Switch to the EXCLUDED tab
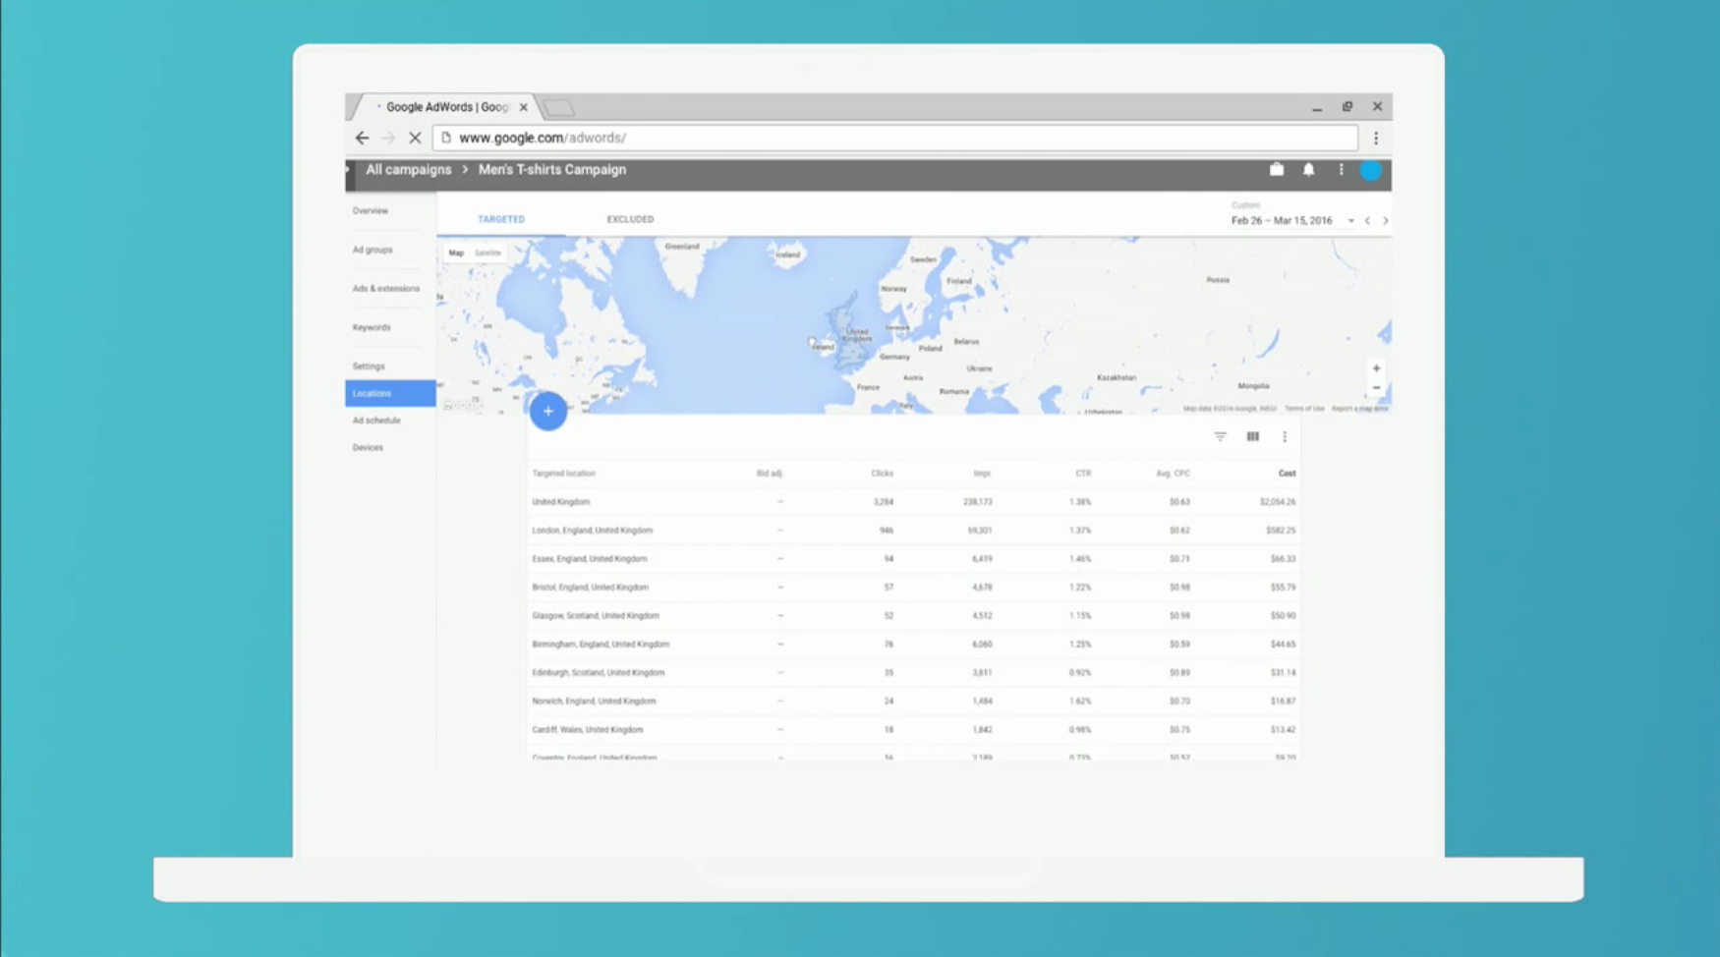 (630, 219)
